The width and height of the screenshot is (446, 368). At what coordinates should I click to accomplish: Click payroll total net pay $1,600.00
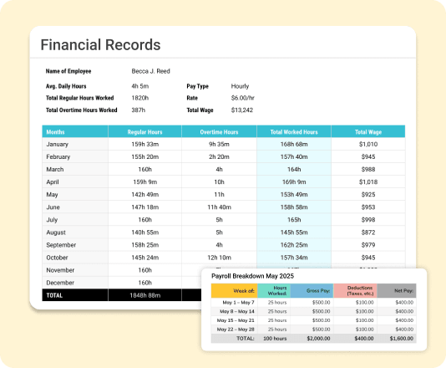click(x=402, y=339)
